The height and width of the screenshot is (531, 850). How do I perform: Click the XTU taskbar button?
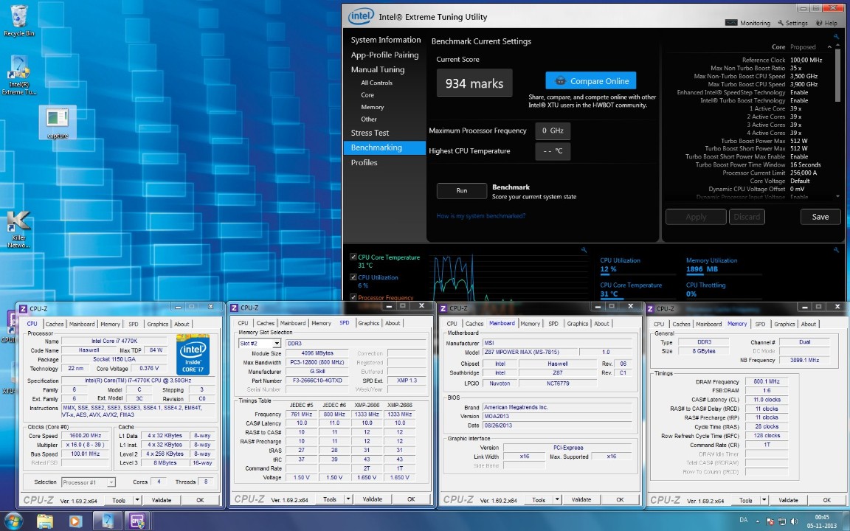[x=107, y=521]
